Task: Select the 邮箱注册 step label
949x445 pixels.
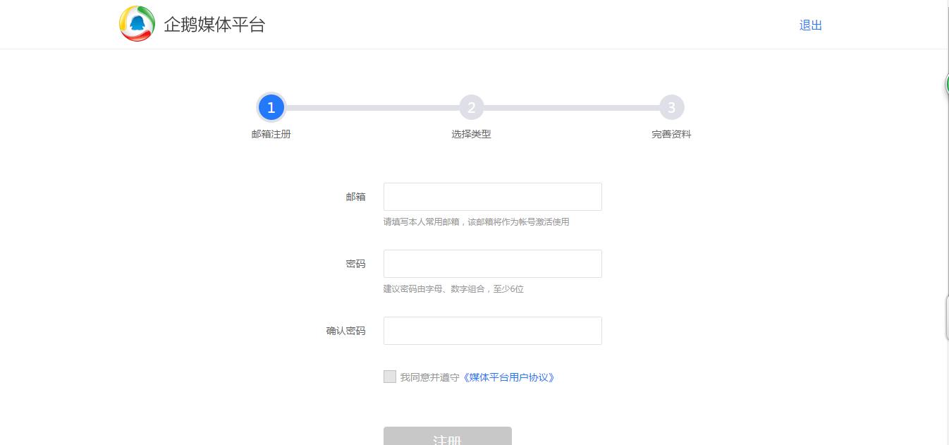Action: [x=271, y=134]
